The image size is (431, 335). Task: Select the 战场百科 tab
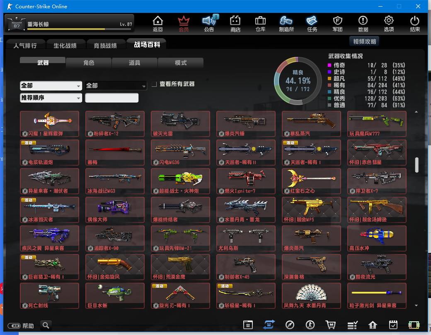[x=147, y=44]
